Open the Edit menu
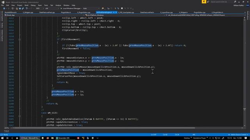The width and height of the screenshot is (250, 140). 7,5
